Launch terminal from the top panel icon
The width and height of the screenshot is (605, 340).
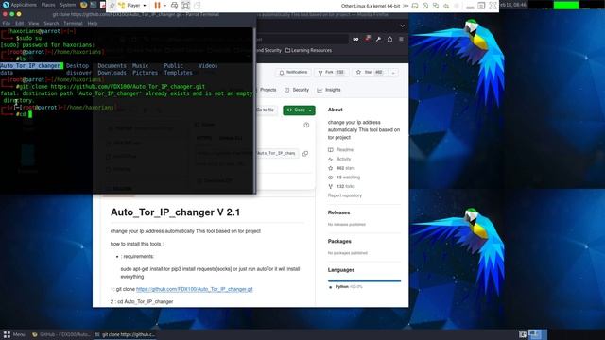[x=94, y=5]
